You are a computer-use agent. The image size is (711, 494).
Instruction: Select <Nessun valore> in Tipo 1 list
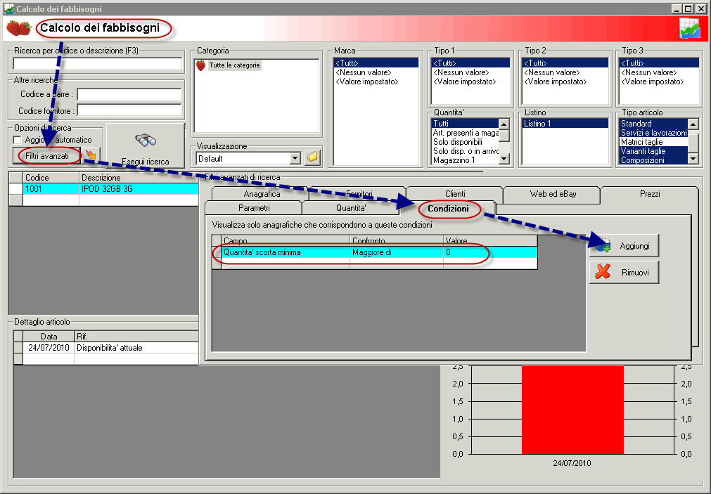click(470, 72)
